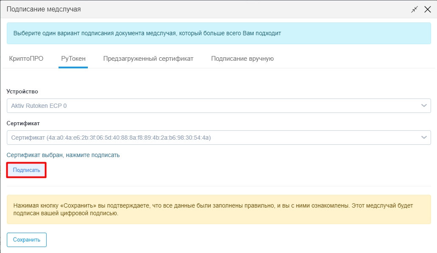Image resolution: width=437 pixels, height=253 pixels.
Task: Collapse the dialog with the shrink arrows icon
Action: pos(415,9)
